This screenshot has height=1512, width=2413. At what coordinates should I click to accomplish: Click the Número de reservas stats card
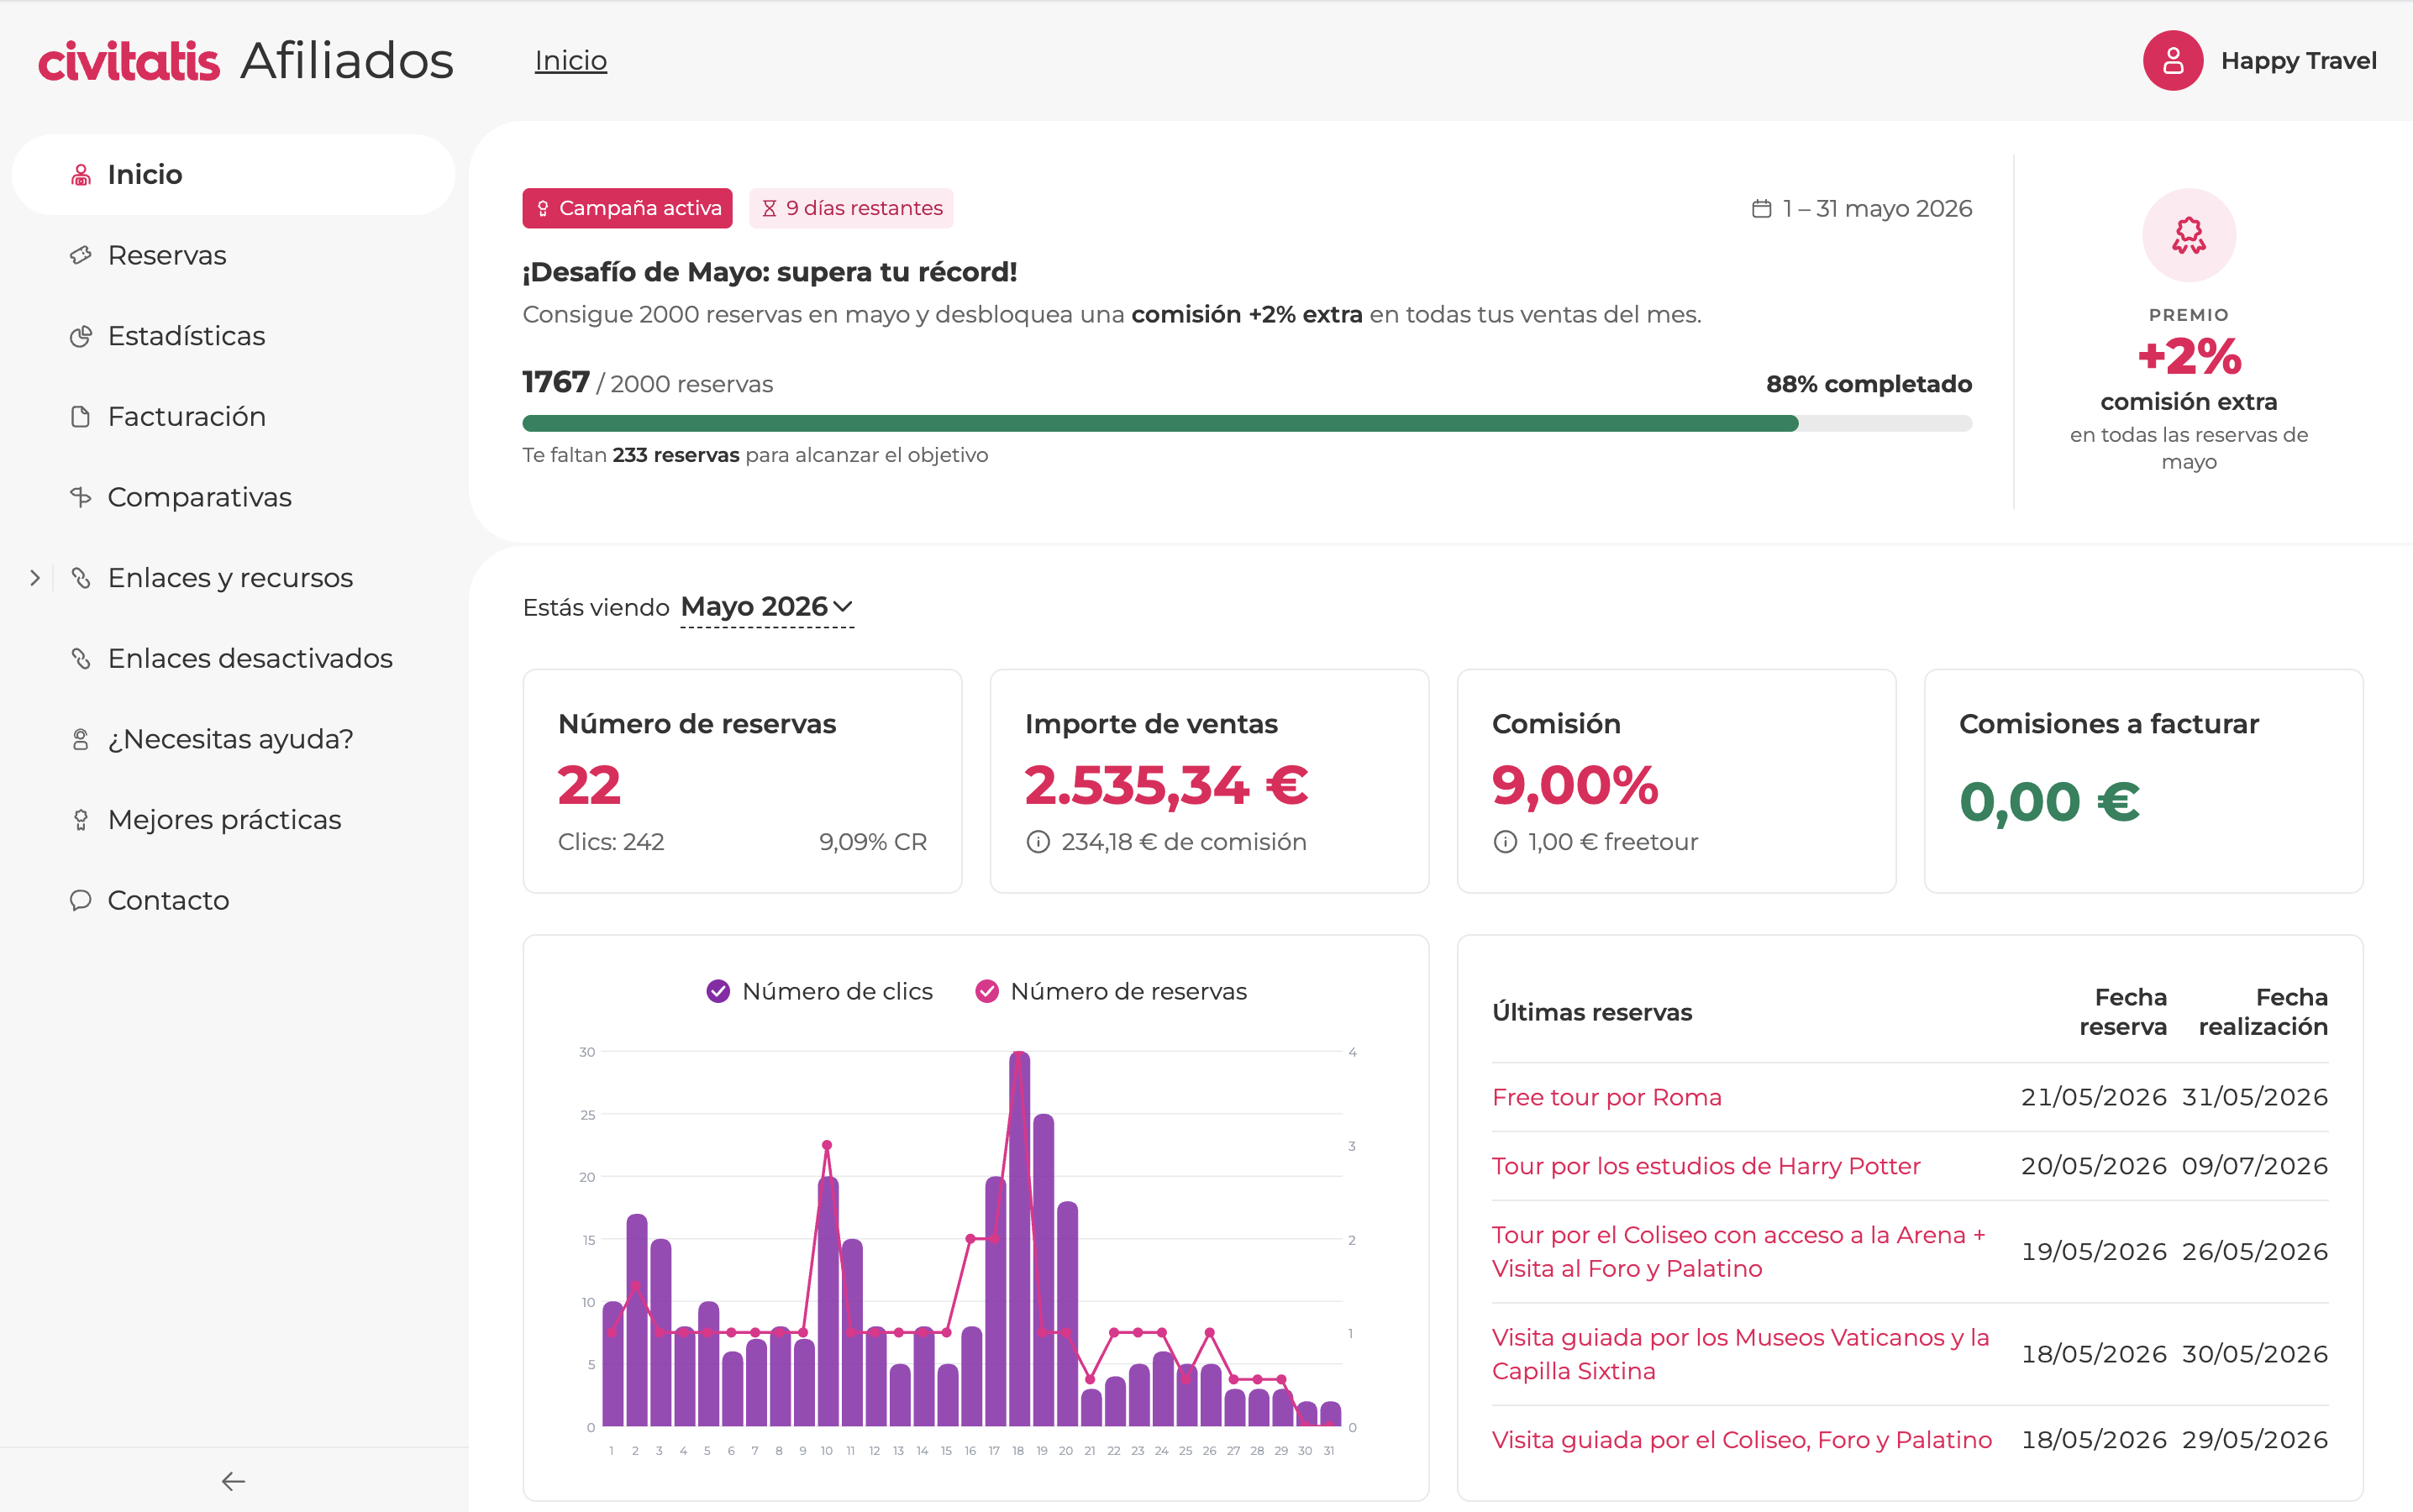742,781
